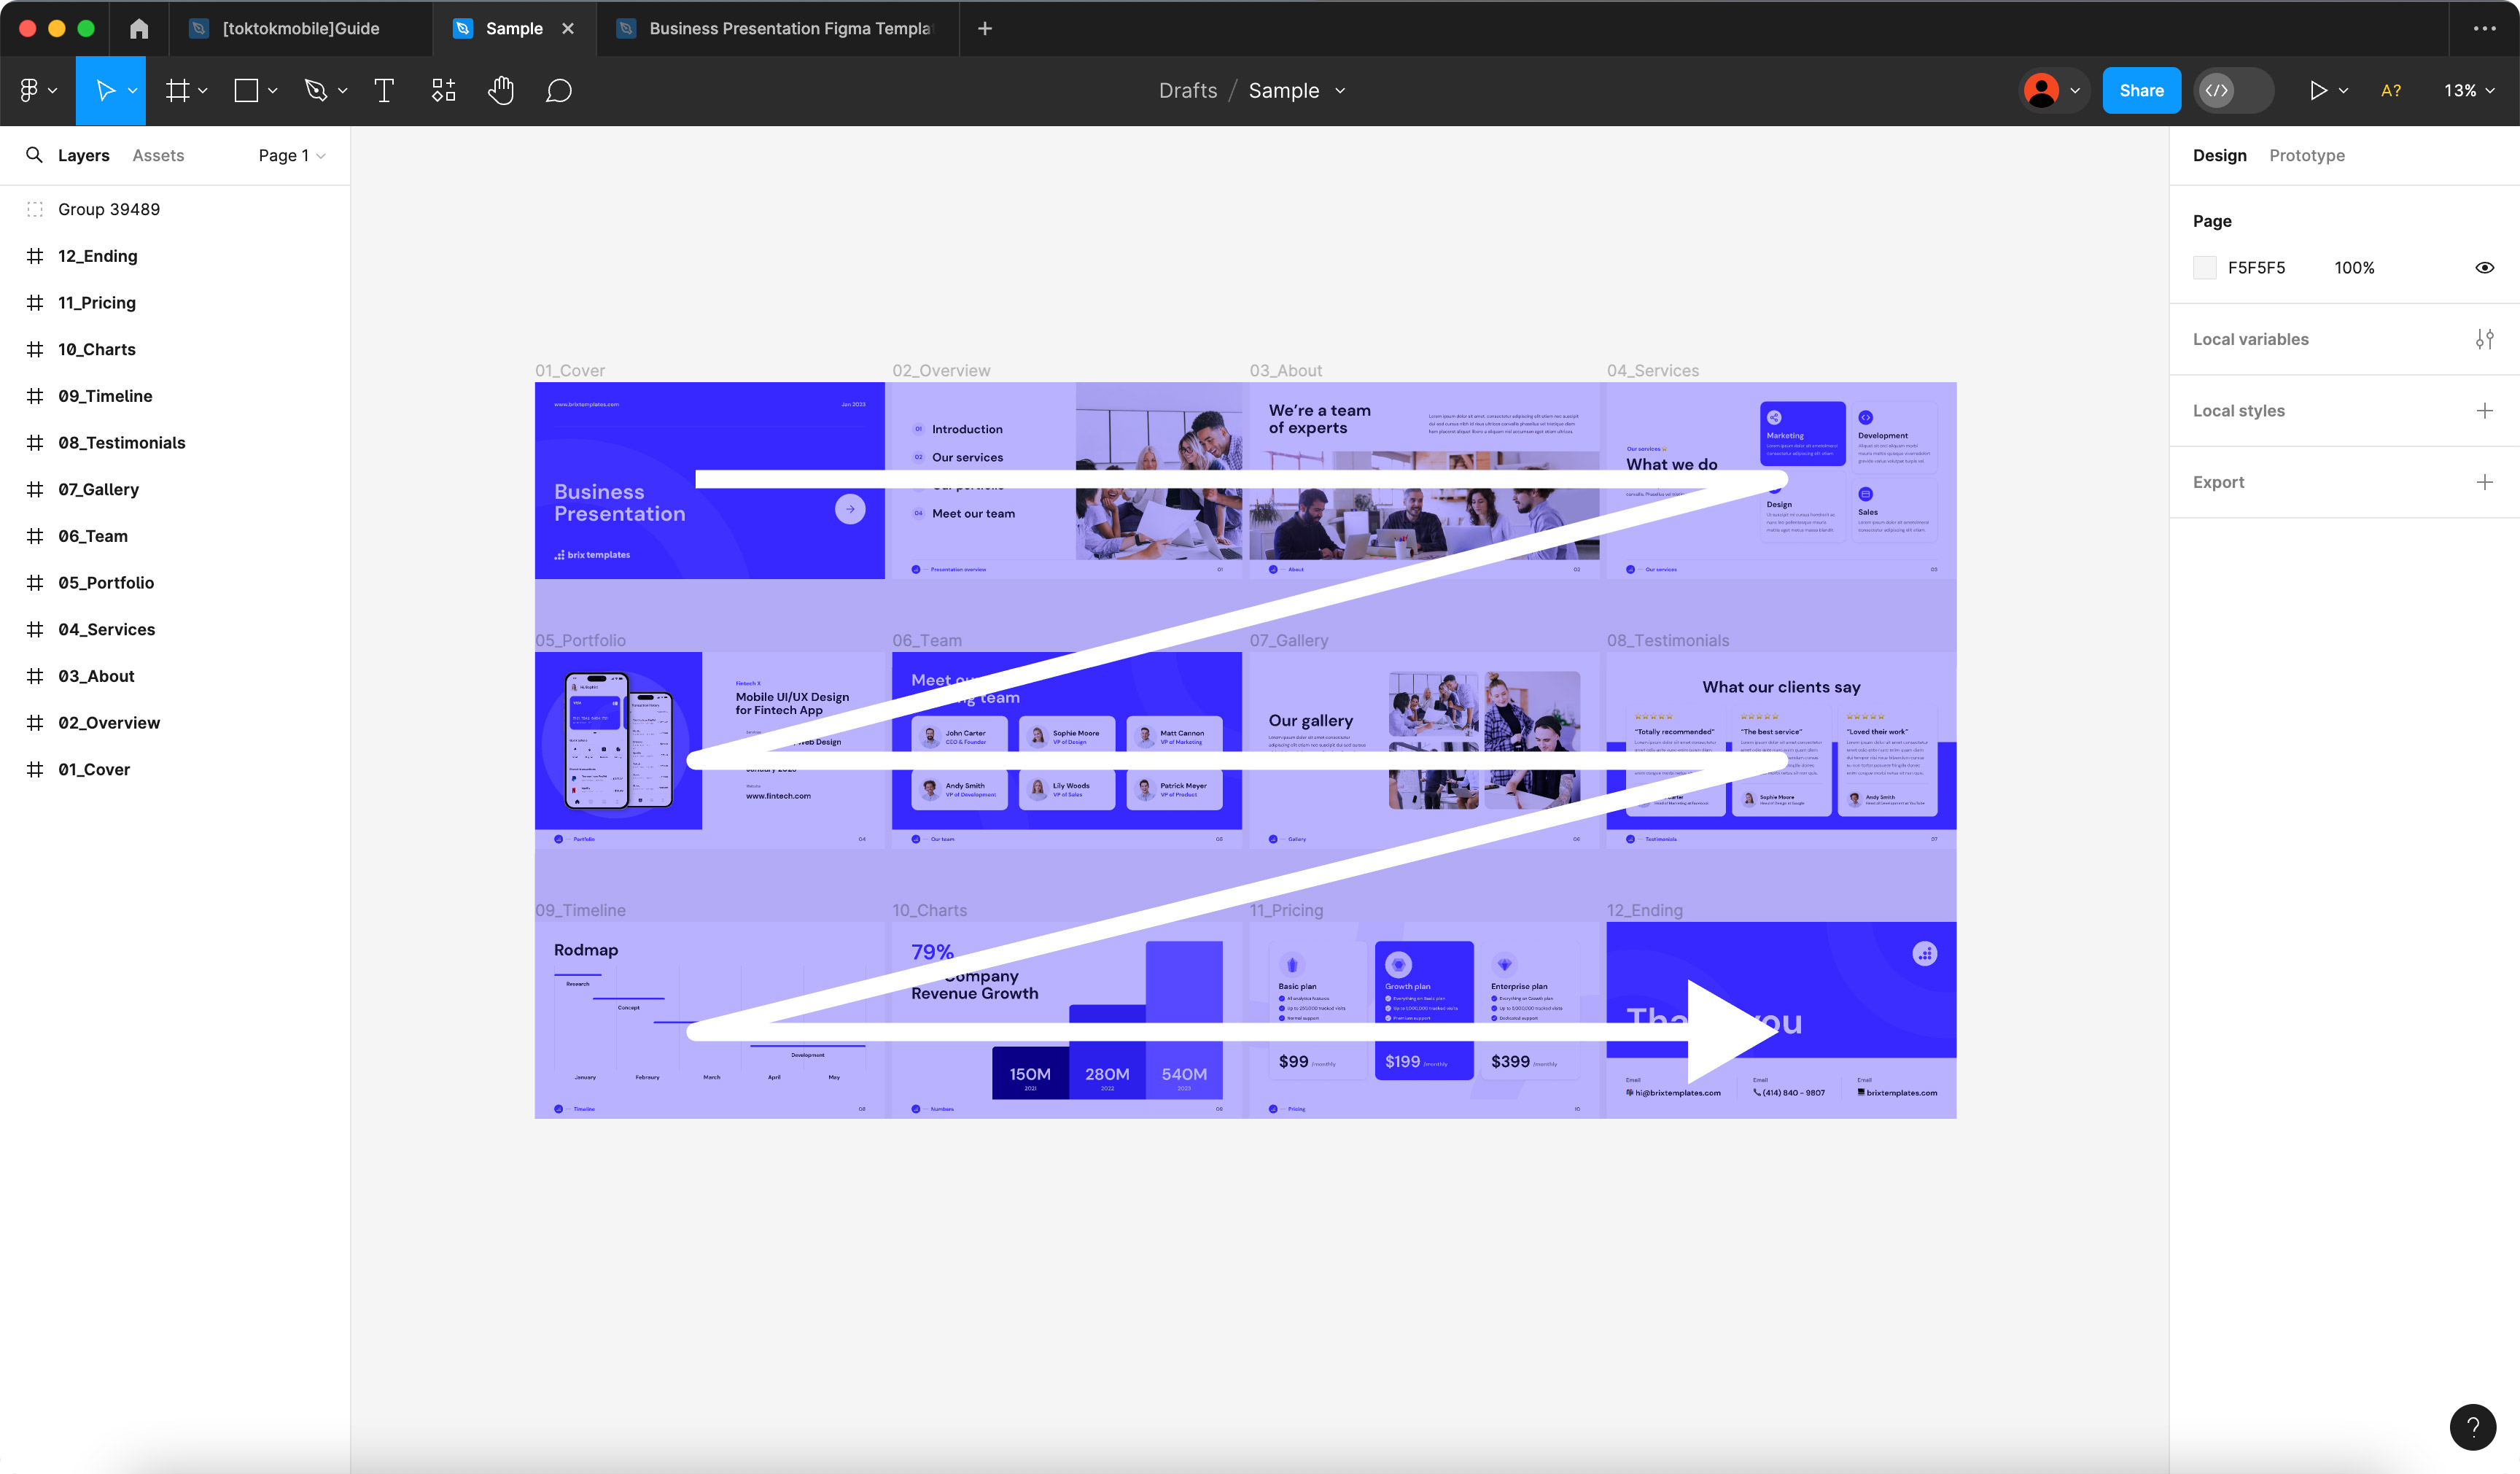Image resolution: width=2520 pixels, height=1474 pixels.
Task: Open Figma main menu dropdown
Action: tap(38, 91)
